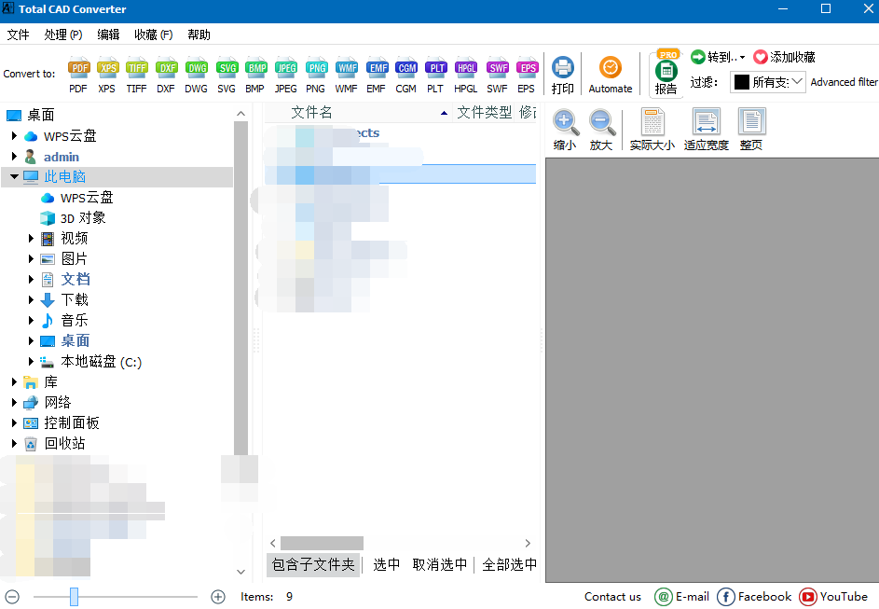Open the 所有支 filter combo box
Viewport: 879px width, 609px height.
[768, 82]
